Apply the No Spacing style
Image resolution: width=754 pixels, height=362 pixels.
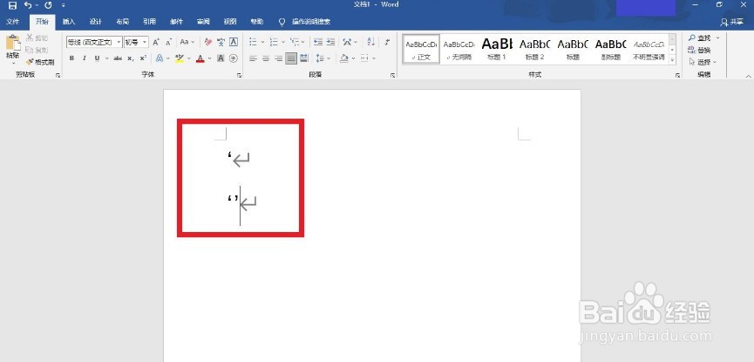point(459,49)
